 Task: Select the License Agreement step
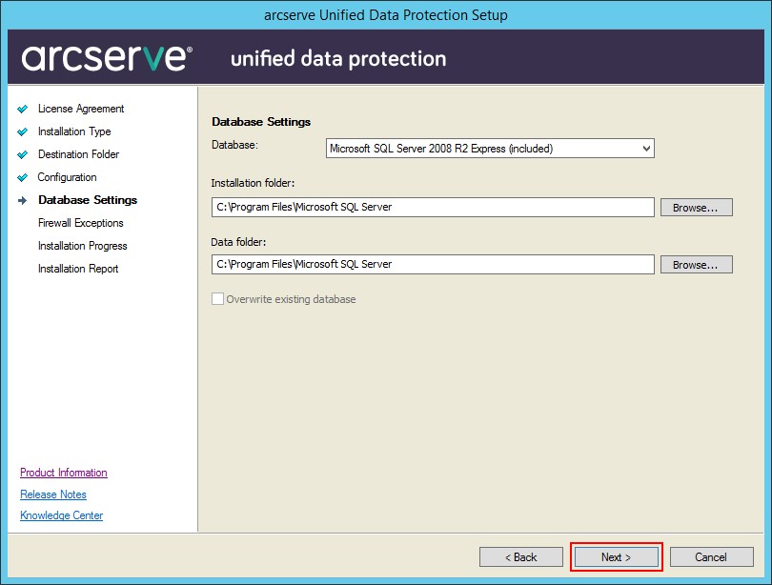[x=81, y=109]
